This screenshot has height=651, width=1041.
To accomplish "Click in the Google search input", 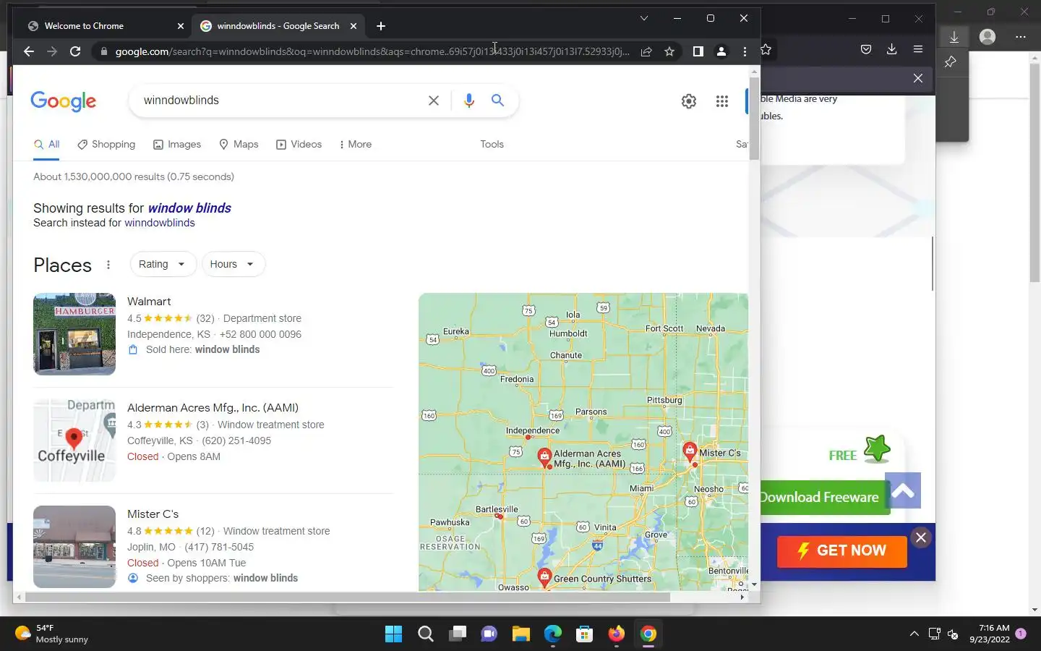I will (282, 101).
